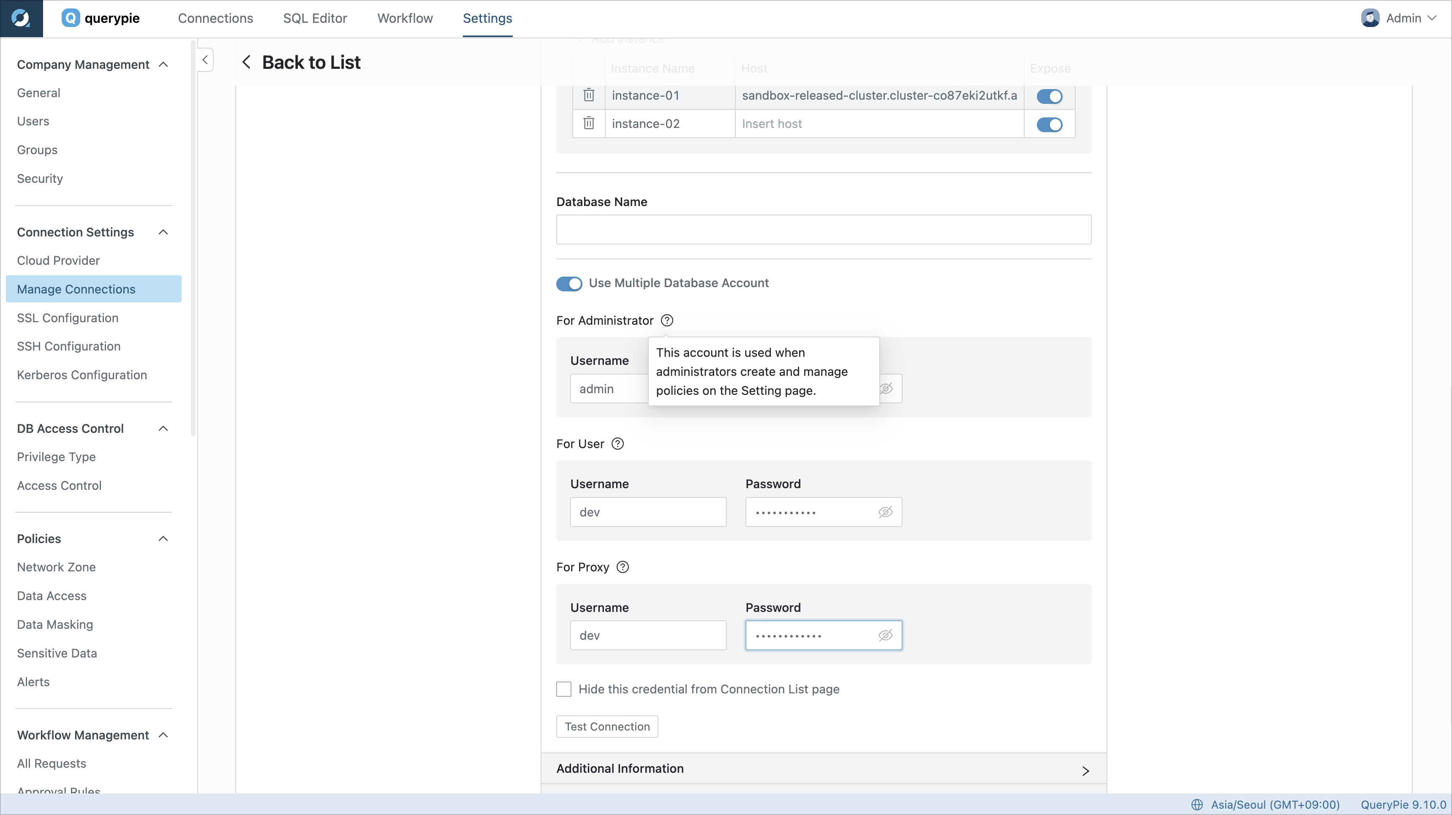Check Hide this credential from Connection List

564,689
